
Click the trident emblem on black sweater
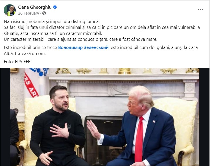pyautogui.click(x=69, y=126)
